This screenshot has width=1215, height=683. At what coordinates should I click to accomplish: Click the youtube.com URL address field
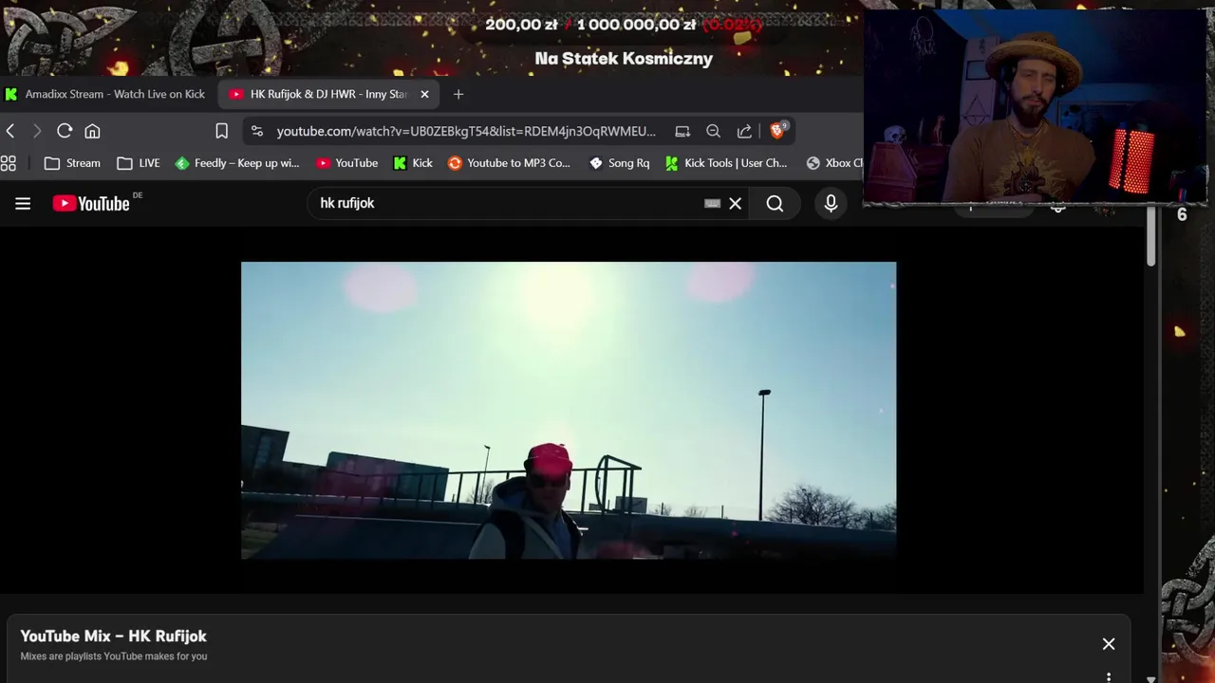(466, 131)
